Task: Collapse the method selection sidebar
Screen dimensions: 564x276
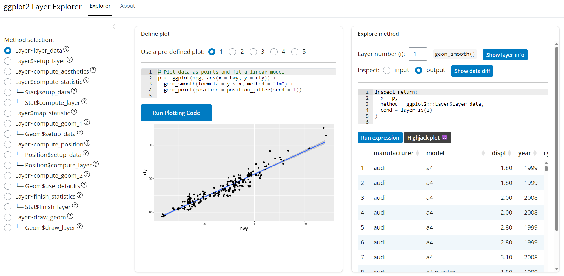Action: [x=114, y=26]
